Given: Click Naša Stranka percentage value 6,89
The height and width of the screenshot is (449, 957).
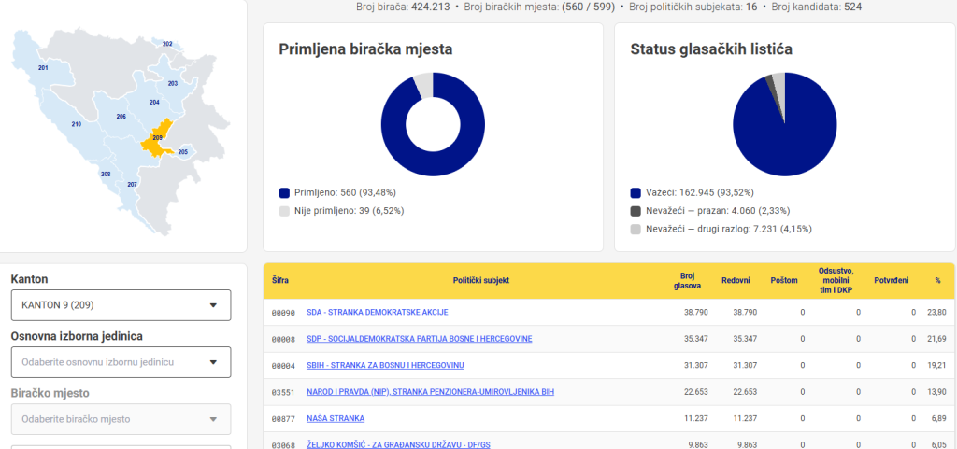Looking at the screenshot, I should (x=938, y=418).
